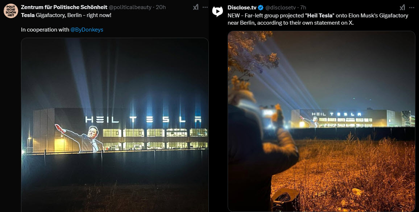Expand three-dot menu on Disclose.tv post

click(411, 8)
